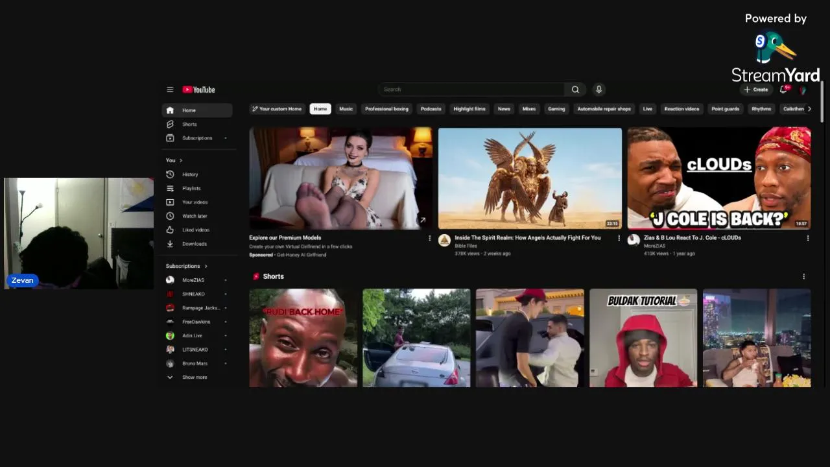Screen dimensions: 830x467
Task: Select Your custom Home chip
Action: click(277, 109)
